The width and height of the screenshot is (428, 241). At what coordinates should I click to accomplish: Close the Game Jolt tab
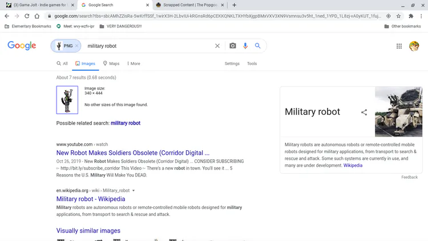point(72,5)
